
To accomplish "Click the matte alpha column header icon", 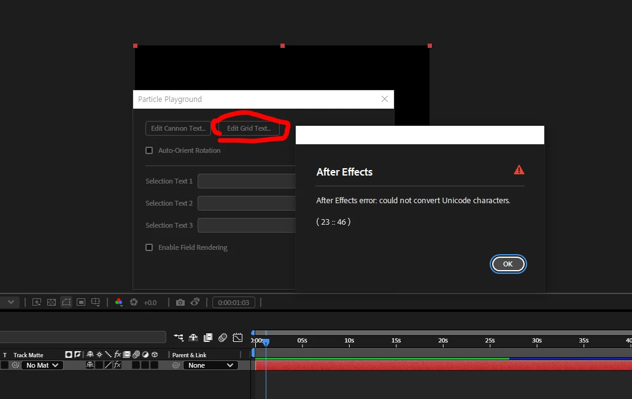I will (69, 354).
